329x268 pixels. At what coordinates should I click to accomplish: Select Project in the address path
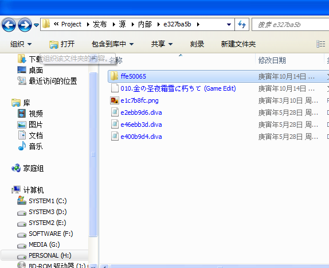click(71, 24)
